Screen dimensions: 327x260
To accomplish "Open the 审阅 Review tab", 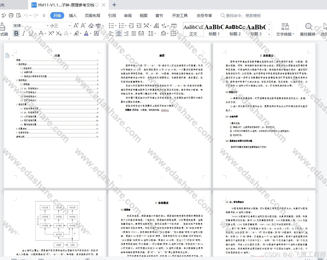I will [x=128, y=15].
